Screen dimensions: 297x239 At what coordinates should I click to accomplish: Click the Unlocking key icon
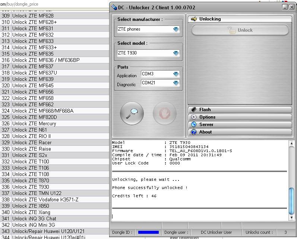coord(194,19)
